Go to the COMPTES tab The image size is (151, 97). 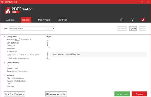63,20
